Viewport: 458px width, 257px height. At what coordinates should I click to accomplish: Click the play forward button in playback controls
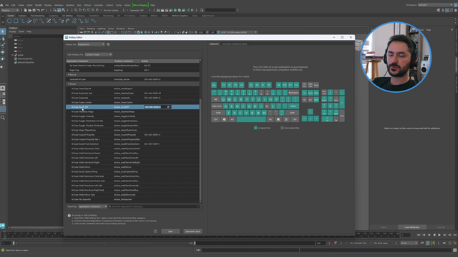(x=439, y=235)
